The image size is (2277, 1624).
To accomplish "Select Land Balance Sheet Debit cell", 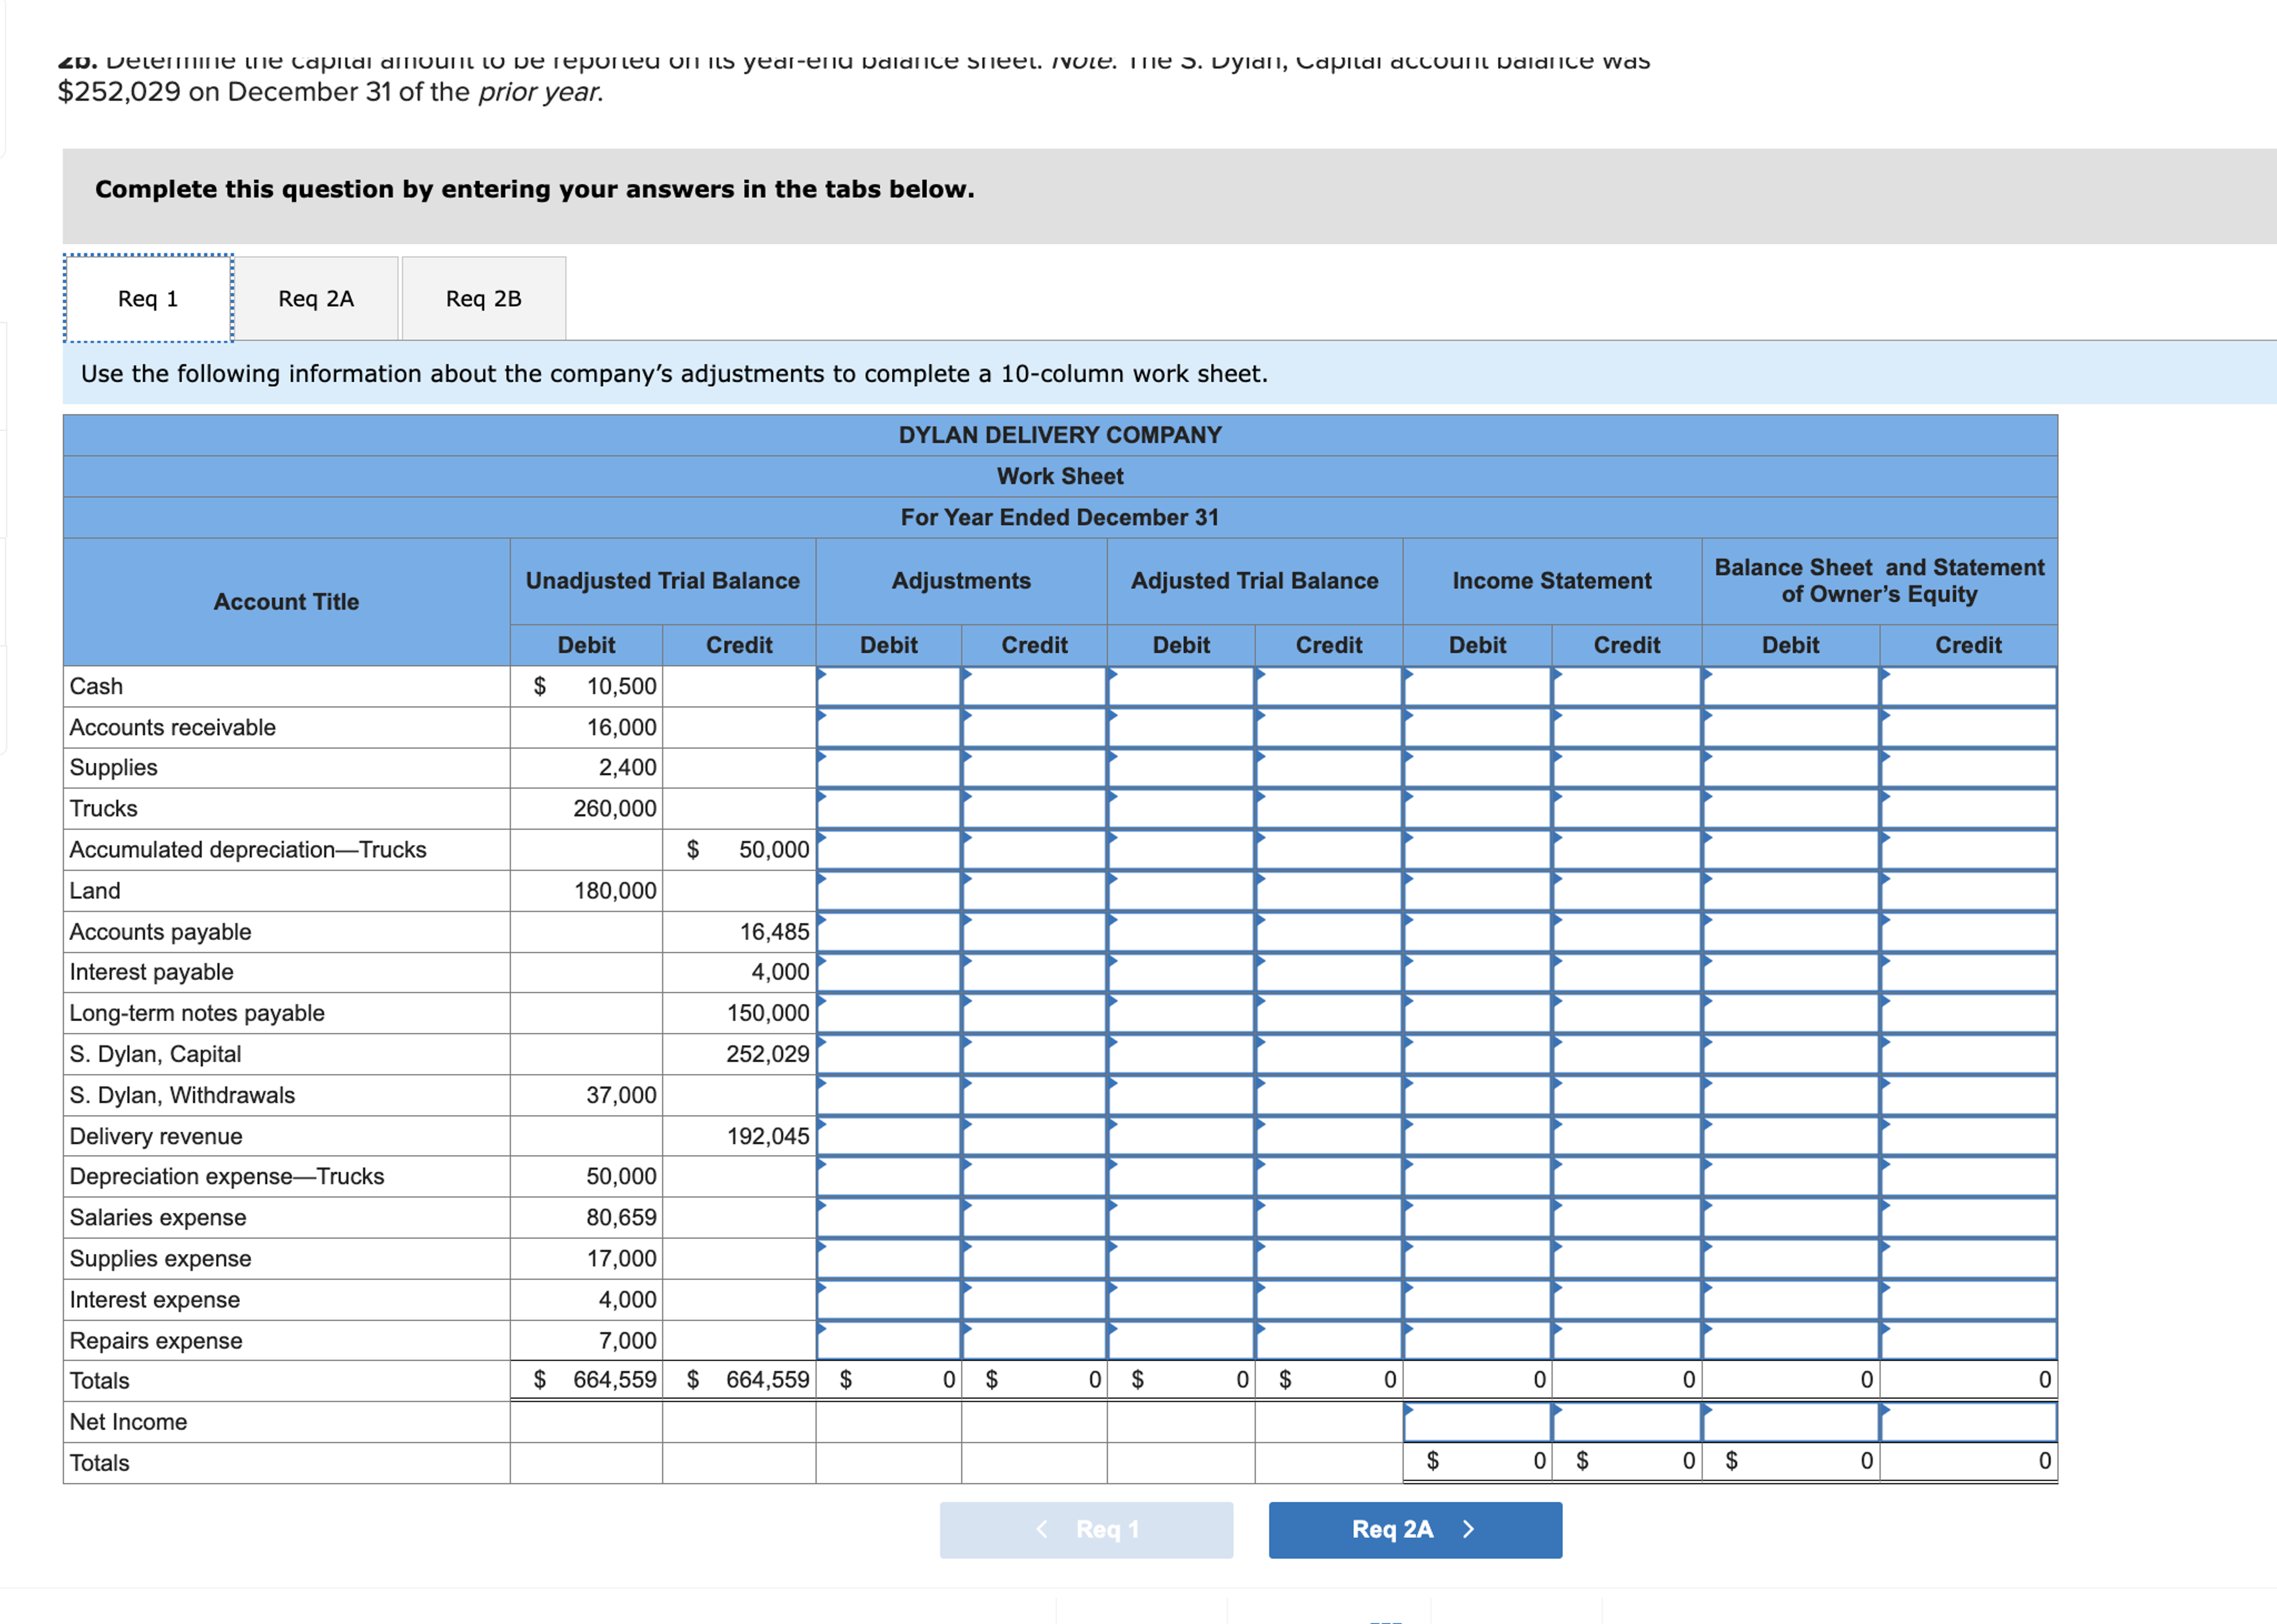I will [1791, 890].
